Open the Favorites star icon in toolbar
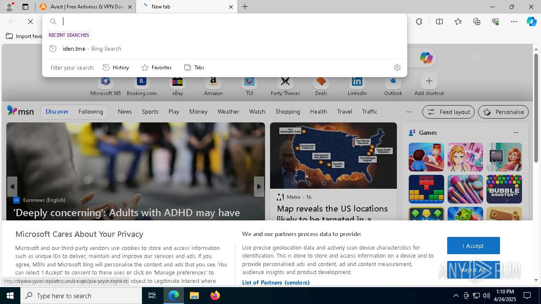 click(x=458, y=22)
